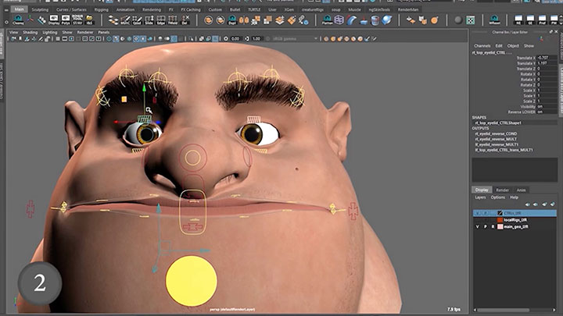Image resolution: width=563 pixels, height=316 pixels.
Task: Open the viewport color space dropdown
Action: [295, 39]
